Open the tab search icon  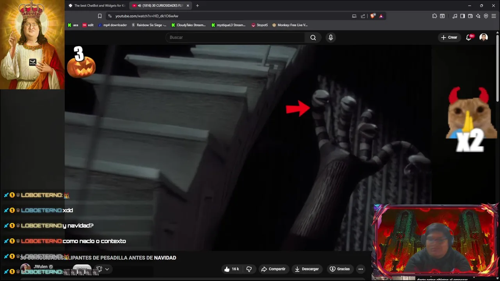[442, 16]
